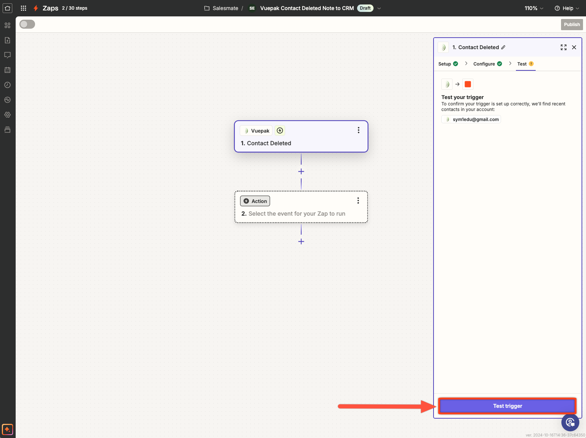Image resolution: width=586 pixels, height=438 pixels.
Task: Open the dropdown next to Draft badge
Action: (x=379, y=8)
